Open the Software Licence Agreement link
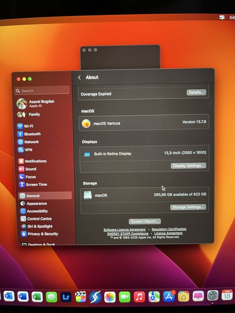Viewport: 235px width, 313px height. click(124, 229)
